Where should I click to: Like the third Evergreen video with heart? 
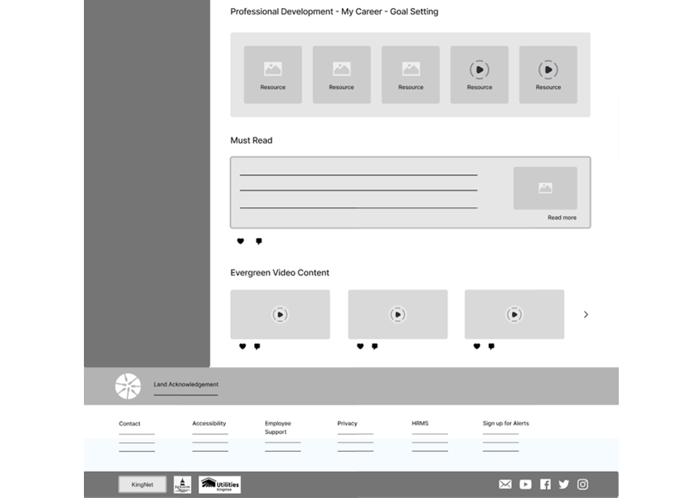(477, 346)
